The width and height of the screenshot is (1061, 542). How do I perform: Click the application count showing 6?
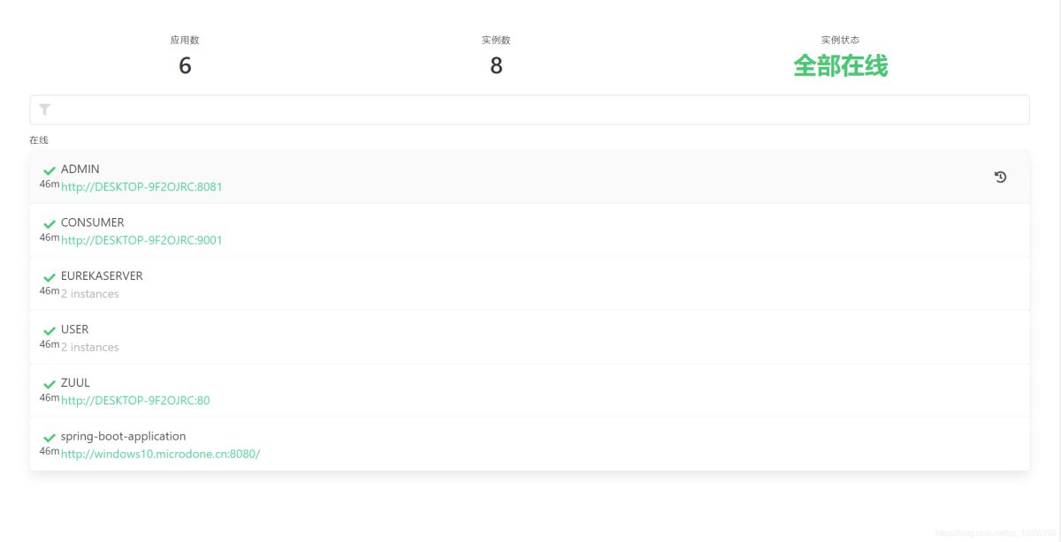click(186, 64)
